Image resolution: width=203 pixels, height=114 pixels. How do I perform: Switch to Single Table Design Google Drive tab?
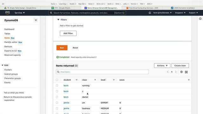point(20,8)
